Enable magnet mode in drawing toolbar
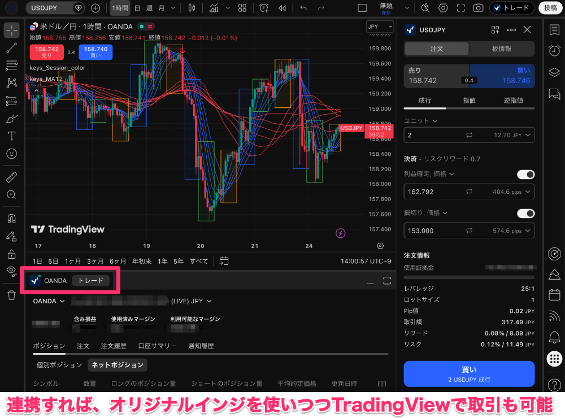 [x=12, y=218]
